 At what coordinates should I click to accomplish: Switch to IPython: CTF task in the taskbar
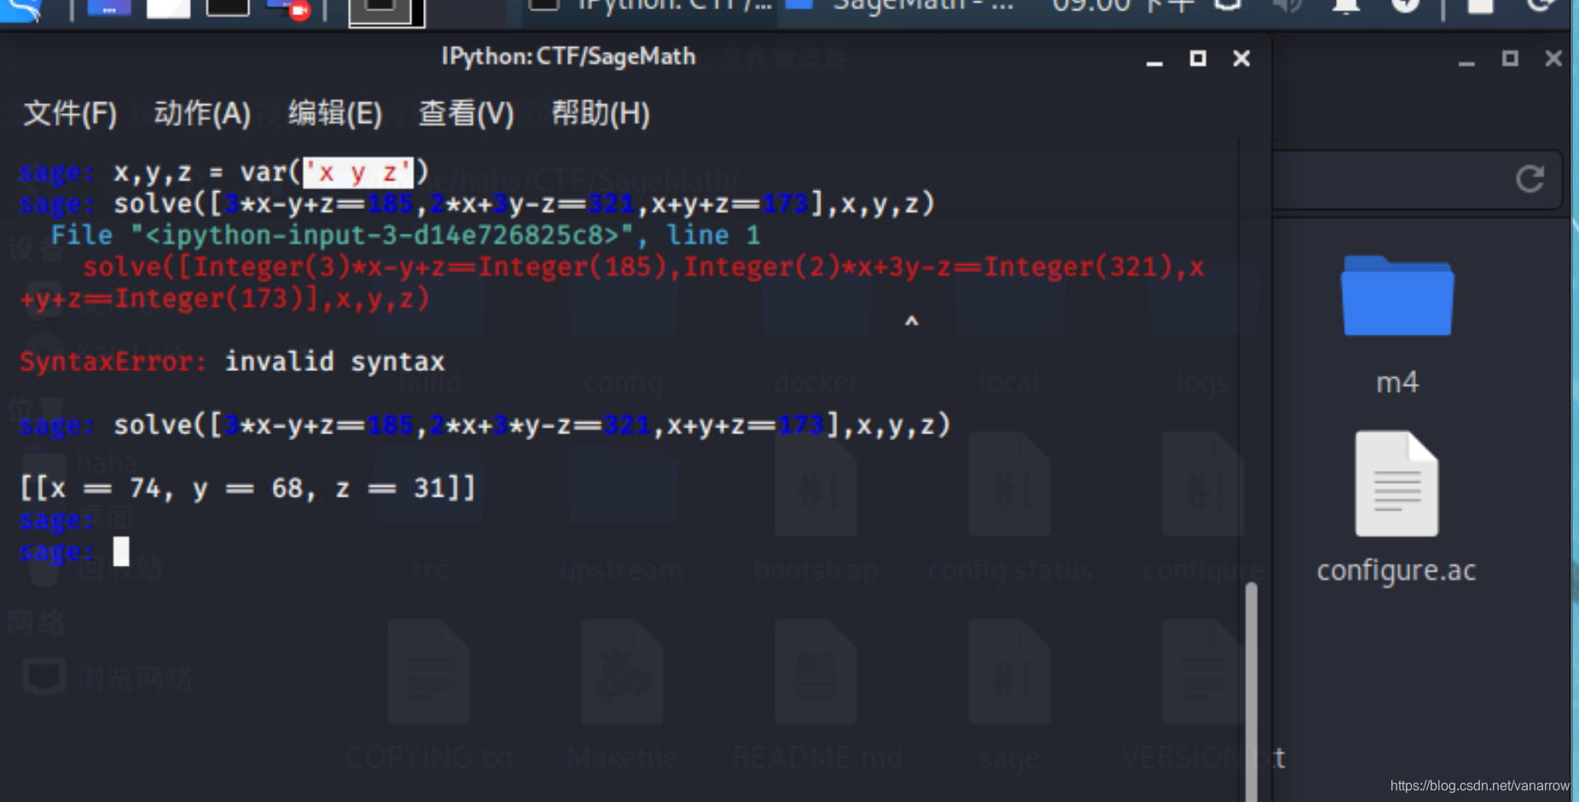click(650, 7)
